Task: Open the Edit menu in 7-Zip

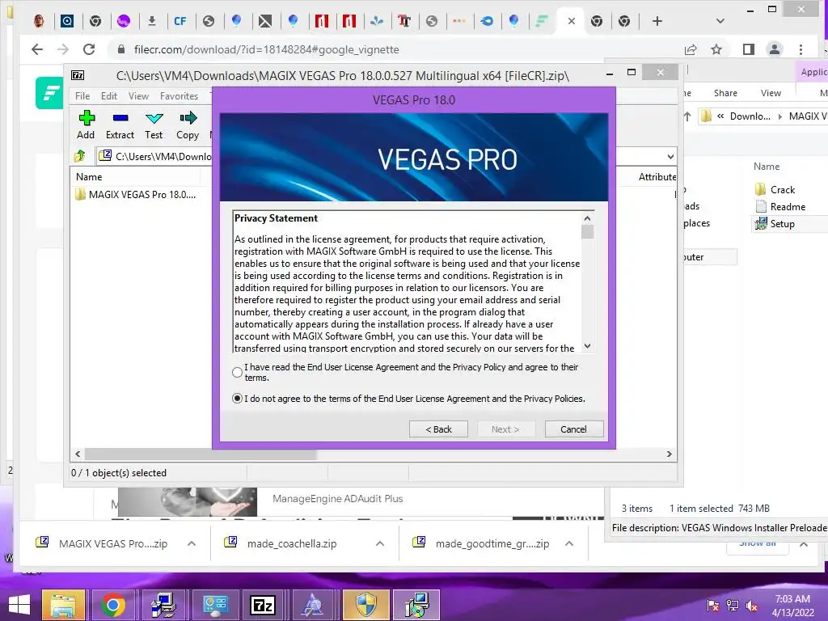Action: 109,96
